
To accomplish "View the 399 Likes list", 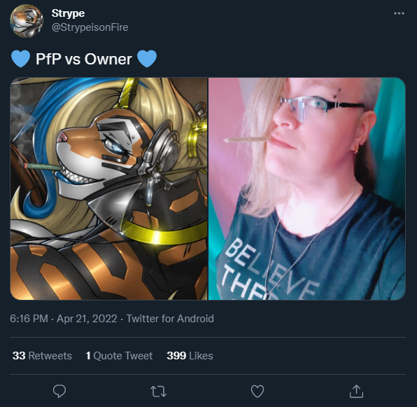I will 190,356.
